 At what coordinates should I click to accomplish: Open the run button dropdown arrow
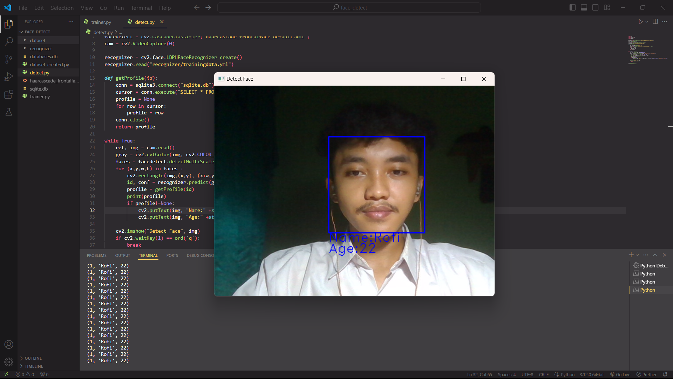coord(647,22)
